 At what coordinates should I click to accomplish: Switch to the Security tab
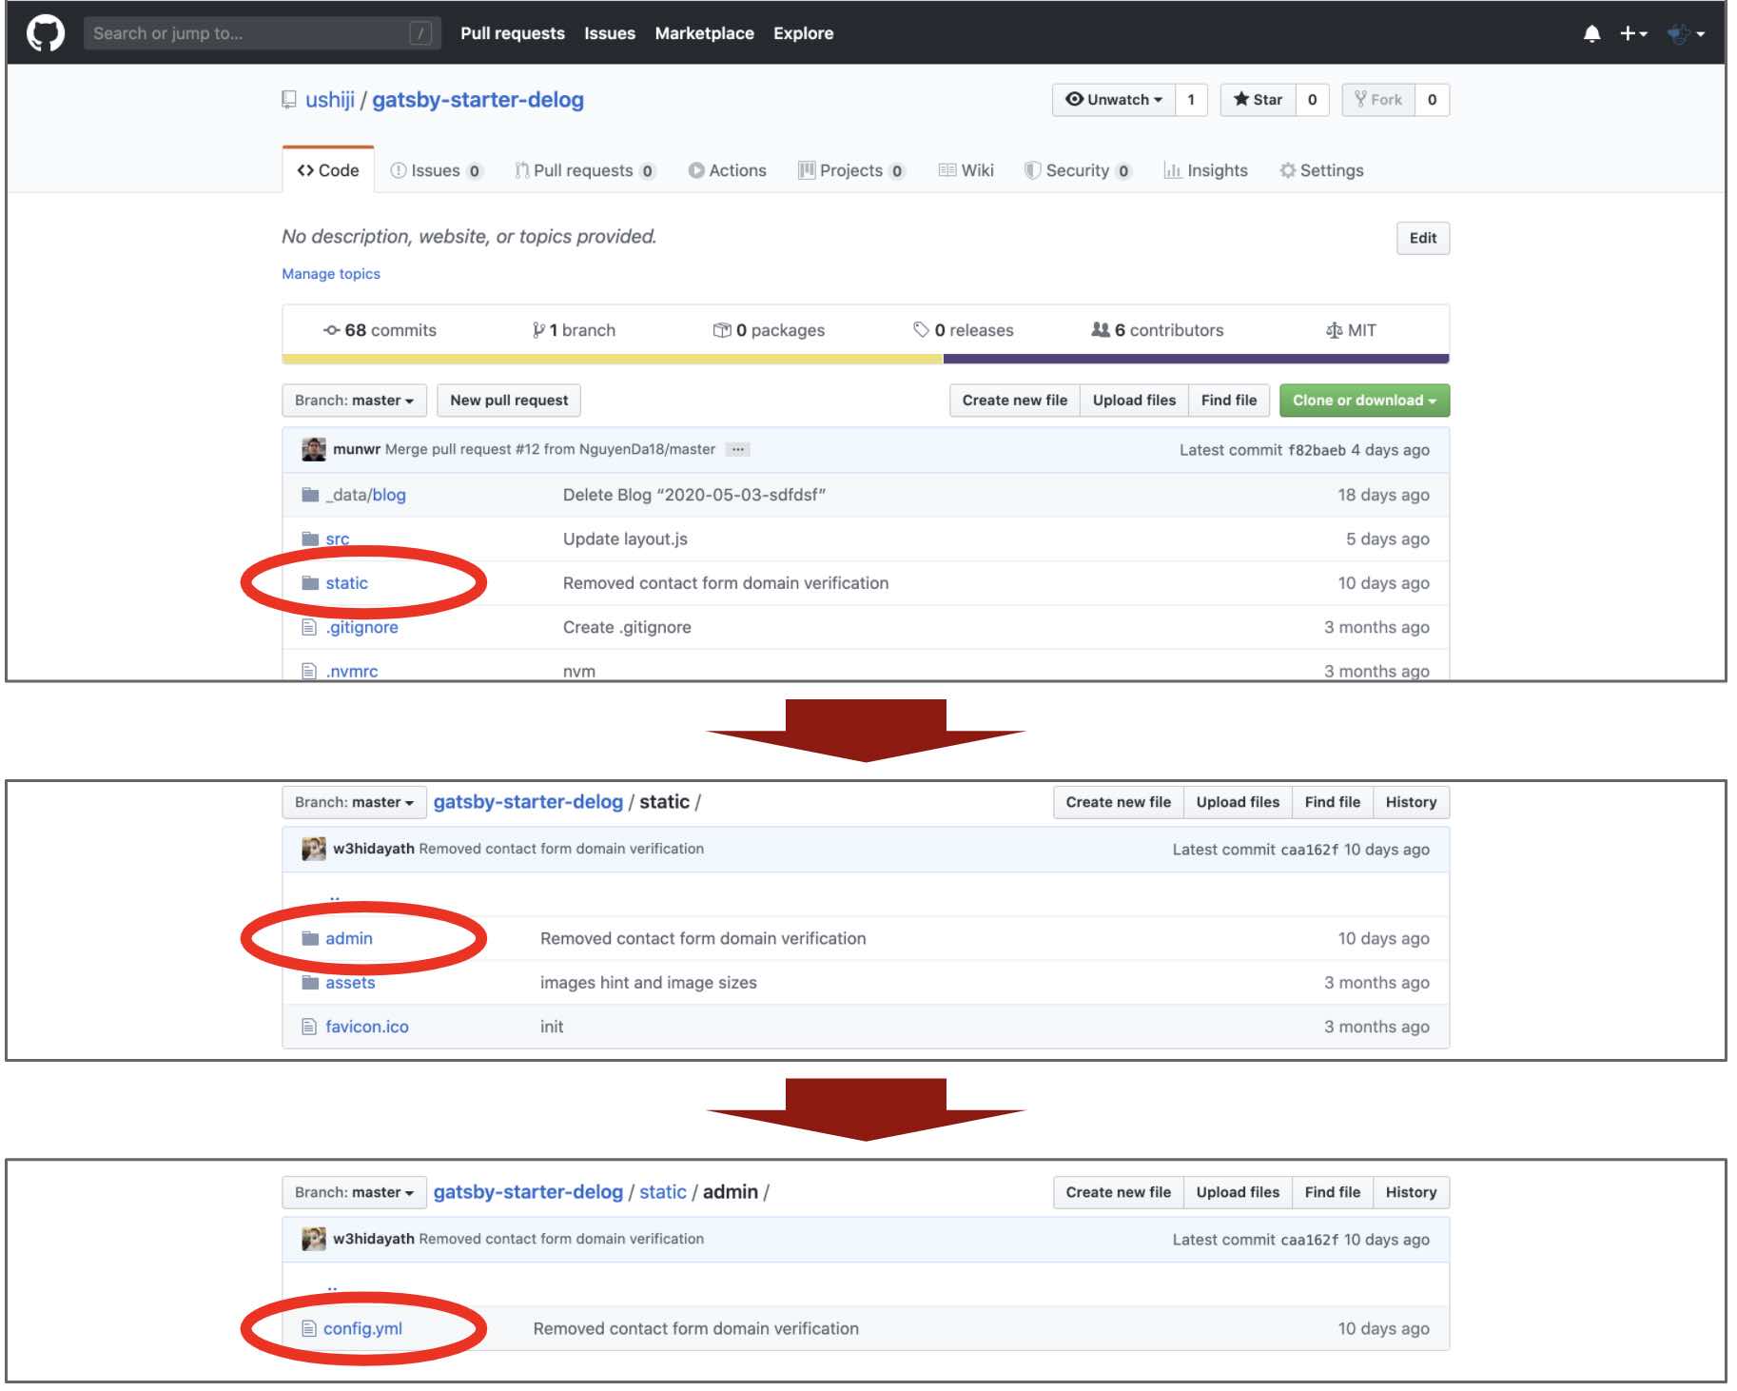tap(1078, 170)
